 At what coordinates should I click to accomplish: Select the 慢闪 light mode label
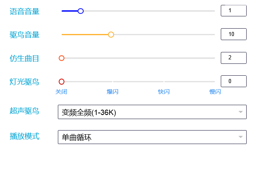pos(215,92)
